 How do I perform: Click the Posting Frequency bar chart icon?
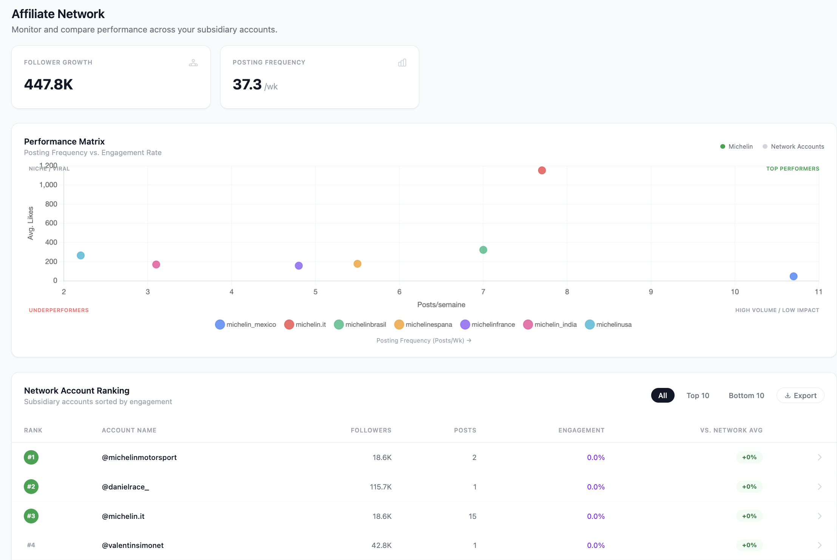402,63
